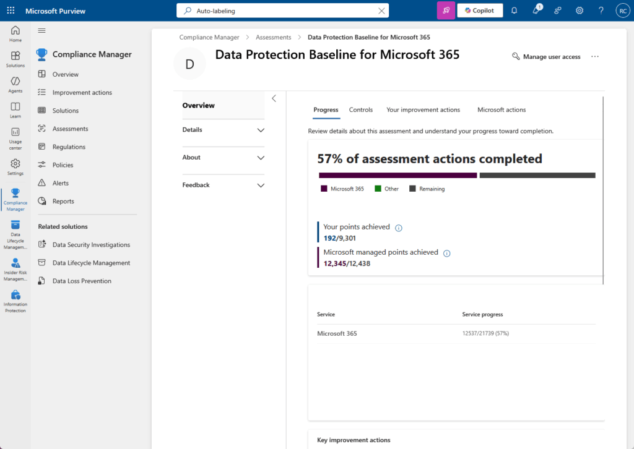Switch to the Progress tab
This screenshot has height=449, width=634.
(326, 110)
